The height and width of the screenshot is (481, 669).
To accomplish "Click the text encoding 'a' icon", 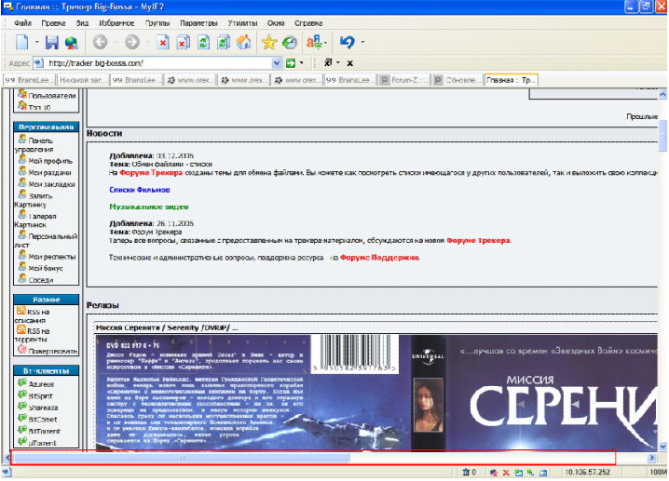I will pos(314,42).
